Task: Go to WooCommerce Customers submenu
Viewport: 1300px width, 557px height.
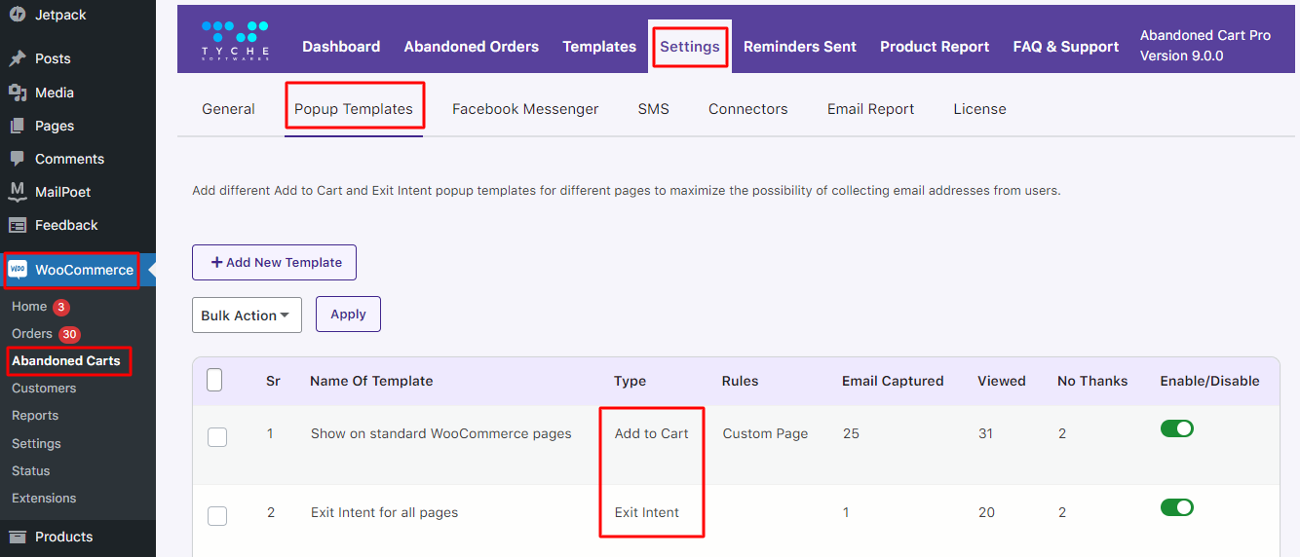Action: (44, 389)
